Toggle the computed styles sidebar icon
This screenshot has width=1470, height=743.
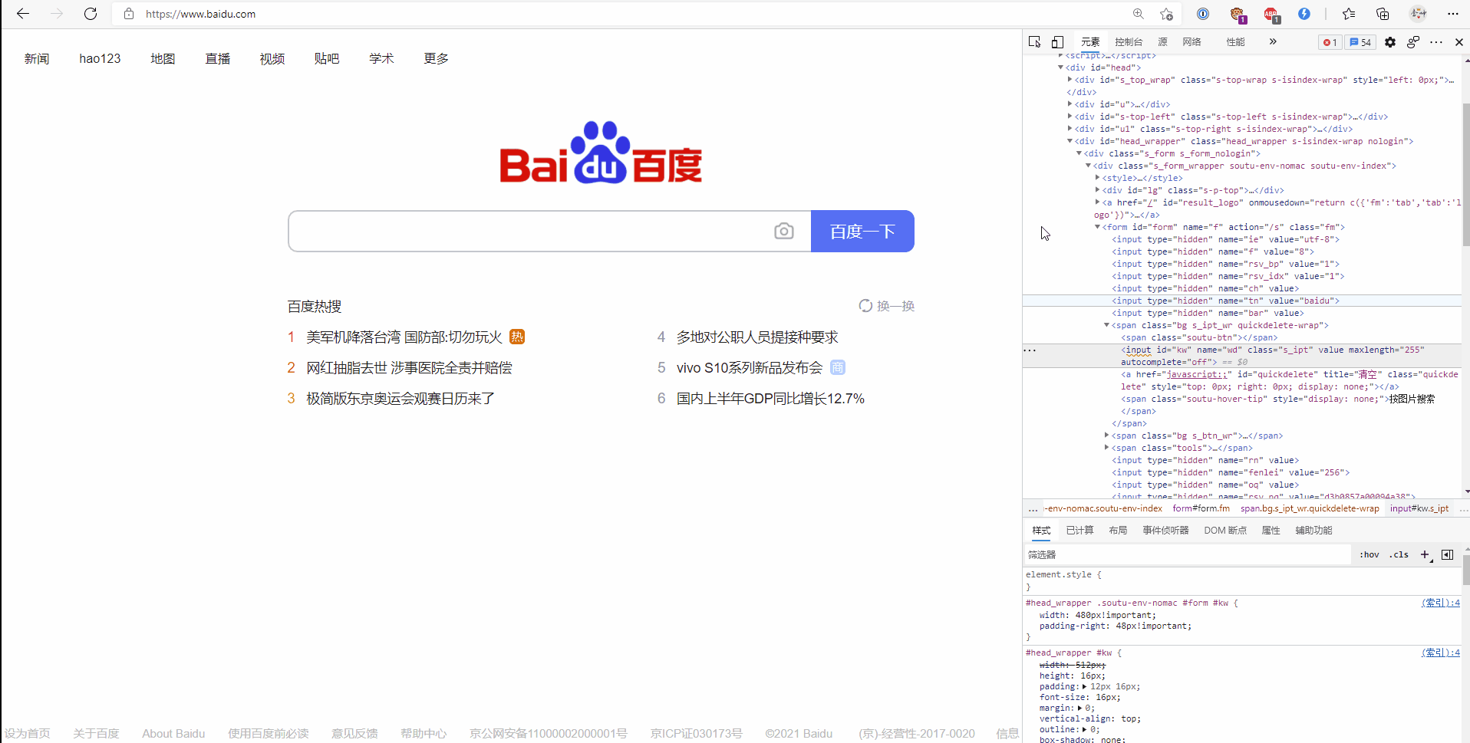click(1448, 554)
